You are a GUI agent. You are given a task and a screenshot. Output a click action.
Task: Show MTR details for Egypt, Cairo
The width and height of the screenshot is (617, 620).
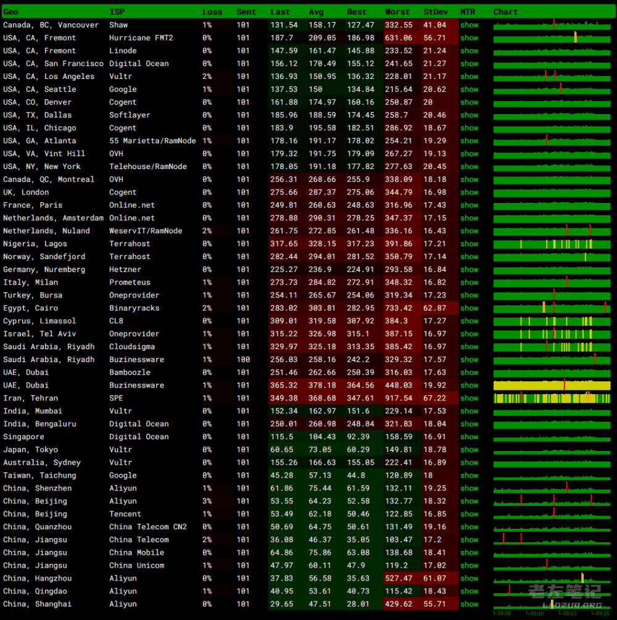coord(469,308)
